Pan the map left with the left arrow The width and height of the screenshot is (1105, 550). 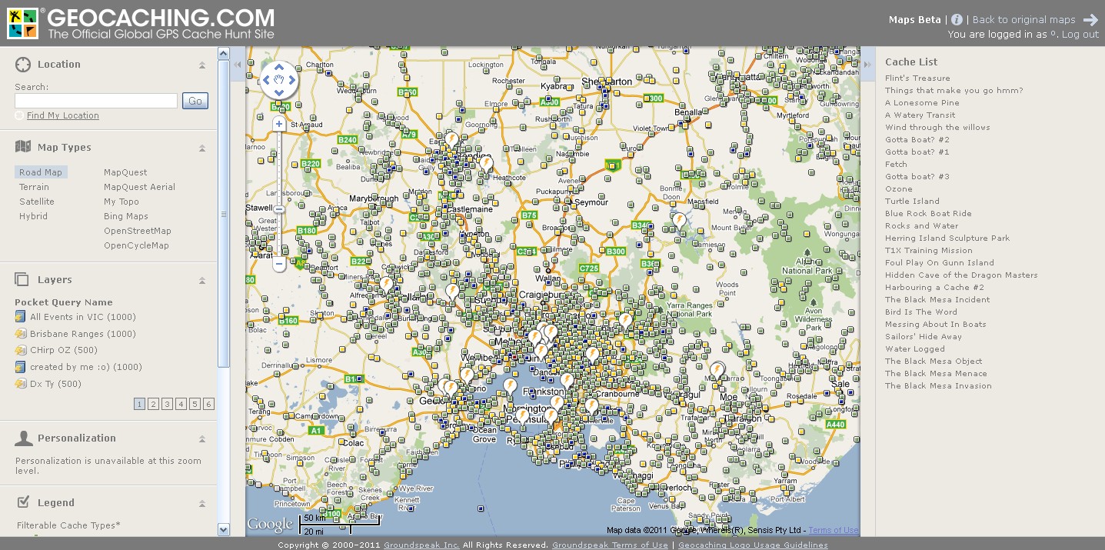pos(266,80)
